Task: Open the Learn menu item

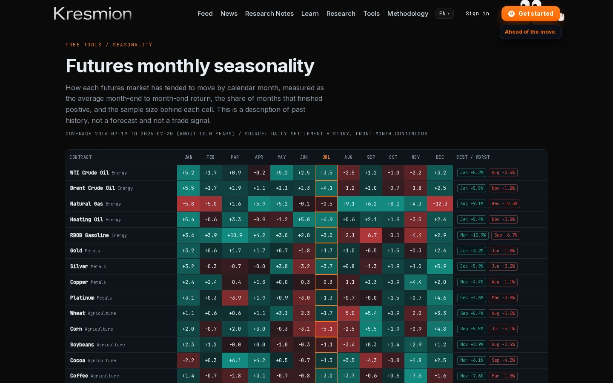Action: (310, 14)
